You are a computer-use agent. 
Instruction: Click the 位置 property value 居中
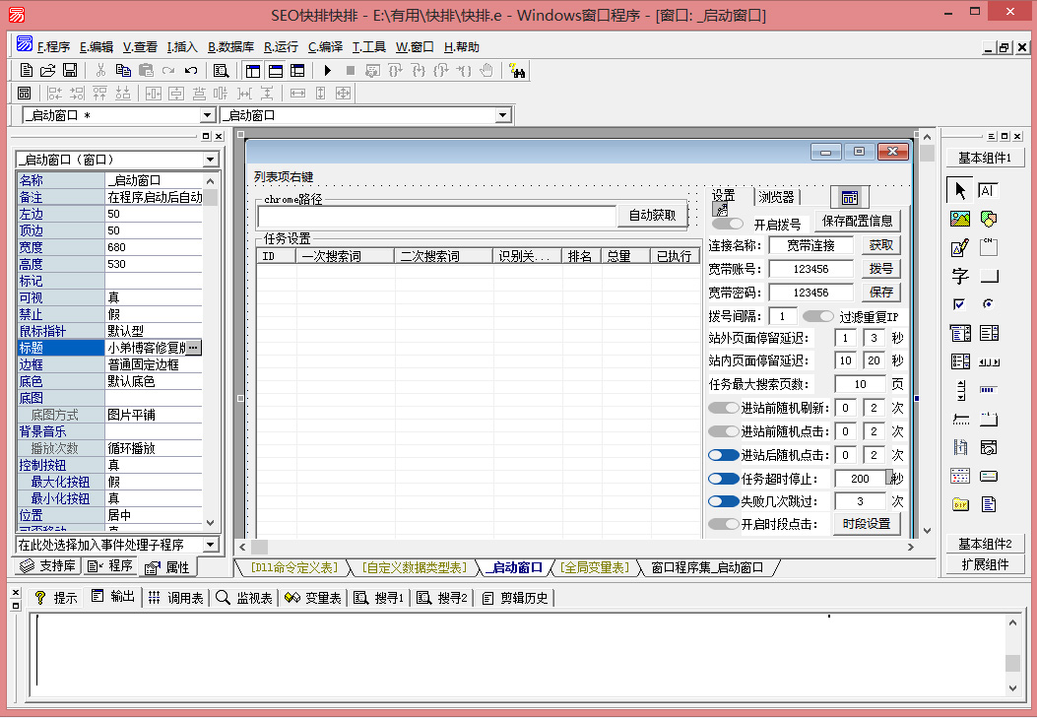pyautogui.click(x=154, y=515)
